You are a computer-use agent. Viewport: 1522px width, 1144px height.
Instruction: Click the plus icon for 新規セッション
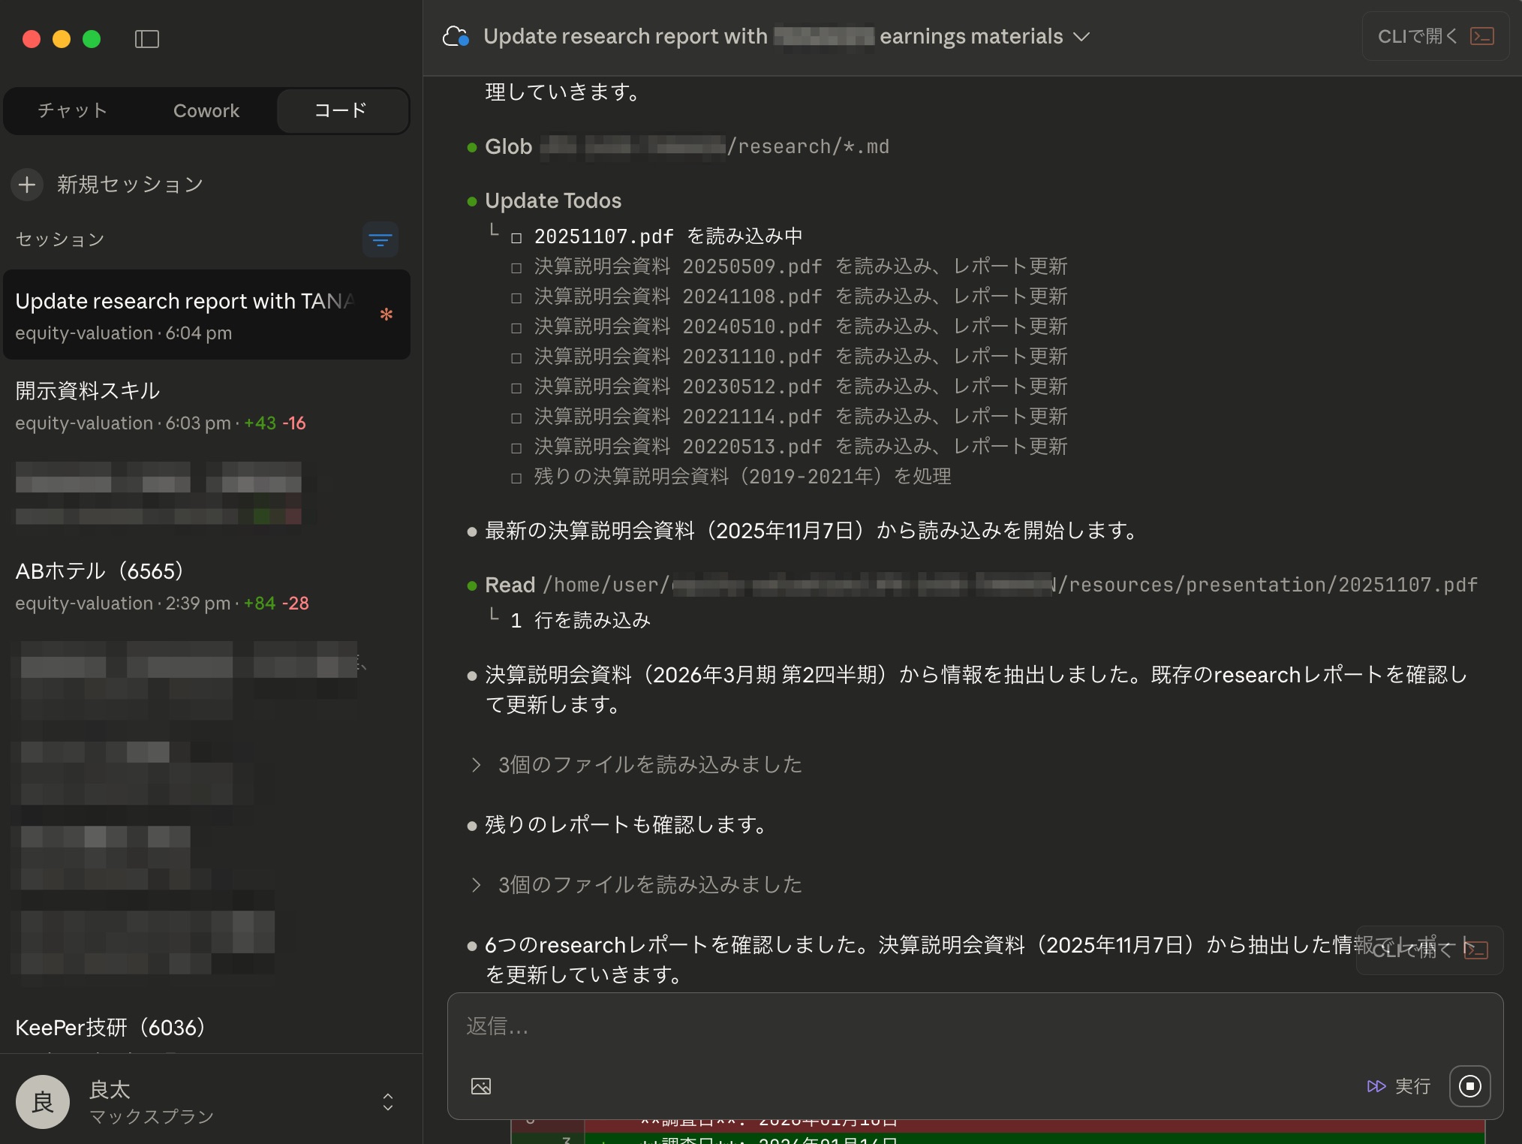tap(27, 185)
